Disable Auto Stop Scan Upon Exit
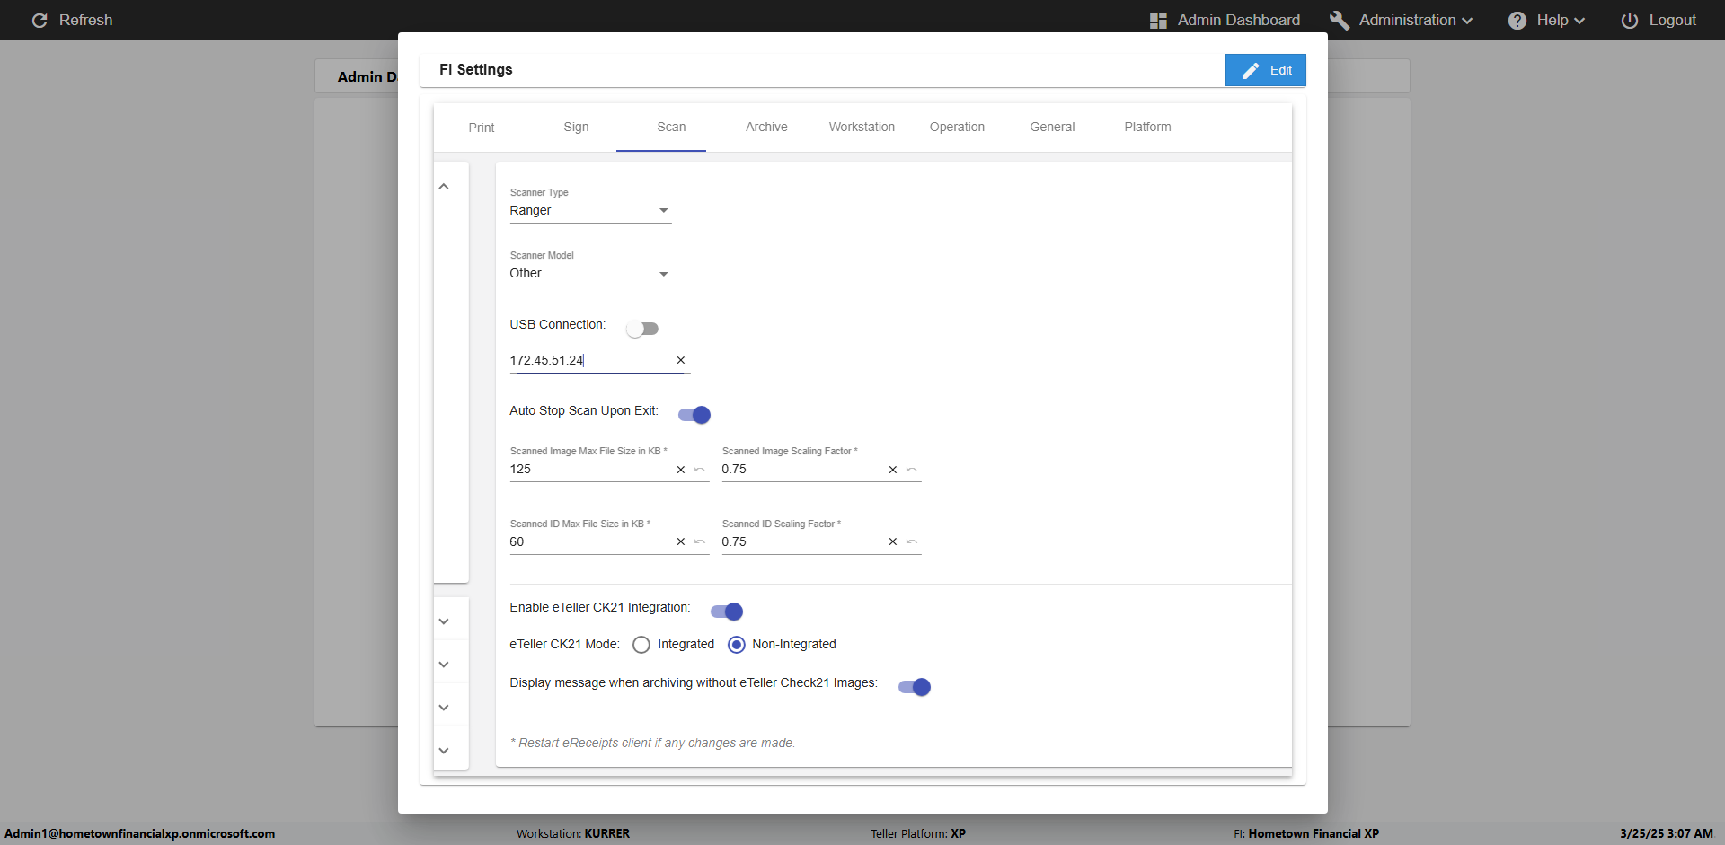Screen dimensions: 1725x845 pos(694,415)
